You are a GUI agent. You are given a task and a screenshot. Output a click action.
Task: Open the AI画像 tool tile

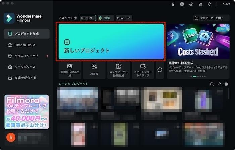pos(94,70)
